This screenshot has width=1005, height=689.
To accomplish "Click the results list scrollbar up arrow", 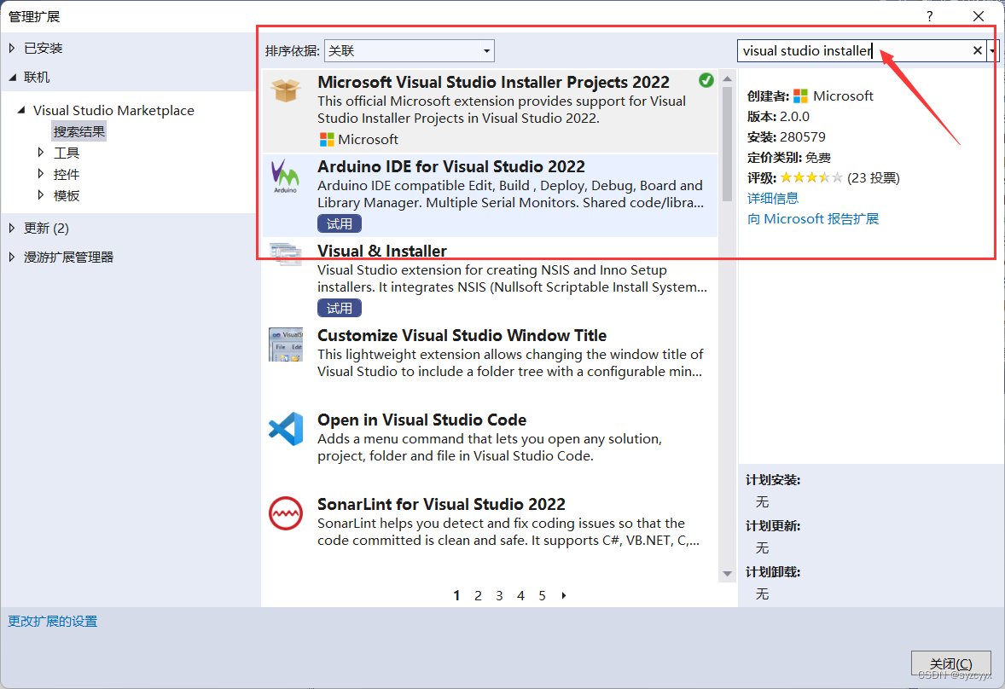I will pyautogui.click(x=727, y=78).
